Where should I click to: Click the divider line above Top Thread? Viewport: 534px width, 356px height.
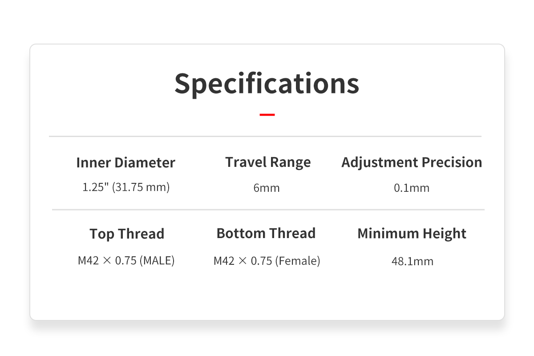tap(268, 209)
